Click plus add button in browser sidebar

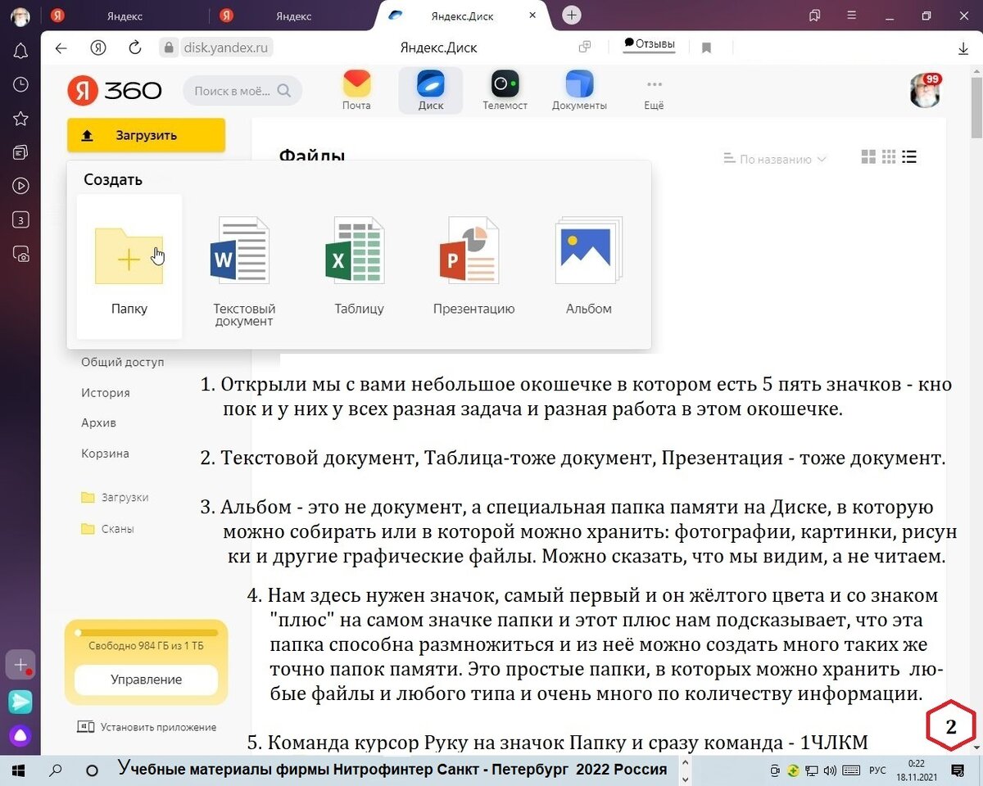click(x=20, y=665)
